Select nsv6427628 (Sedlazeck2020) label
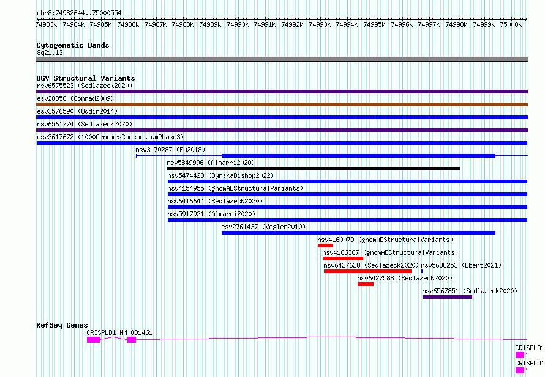 tap(371, 265)
